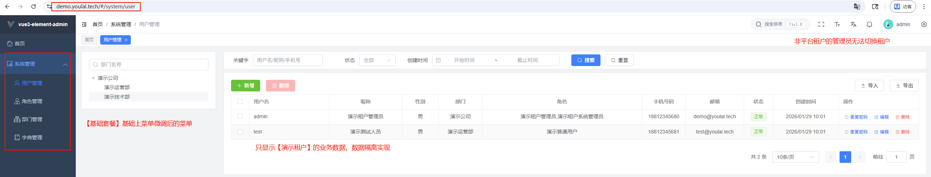
Task: Open the 搜索菜单 search box
Action: [780, 24]
